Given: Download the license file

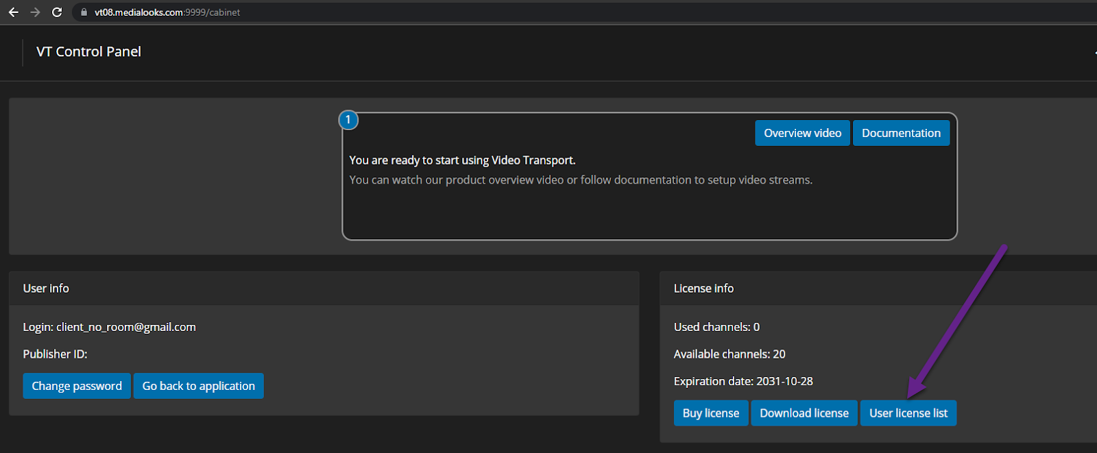Looking at the screenshot, I should (x=804, y=413).
